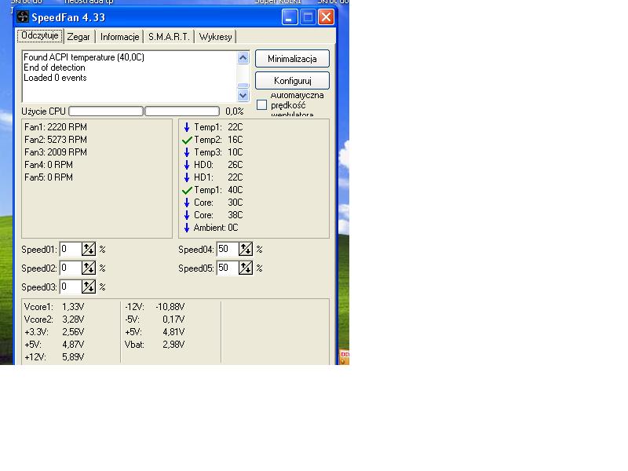Image resolution: width=628 pixels, height=471 pixels.
Task: Click the Speed04 value field showing 50
Action: (x=228, y=249)
